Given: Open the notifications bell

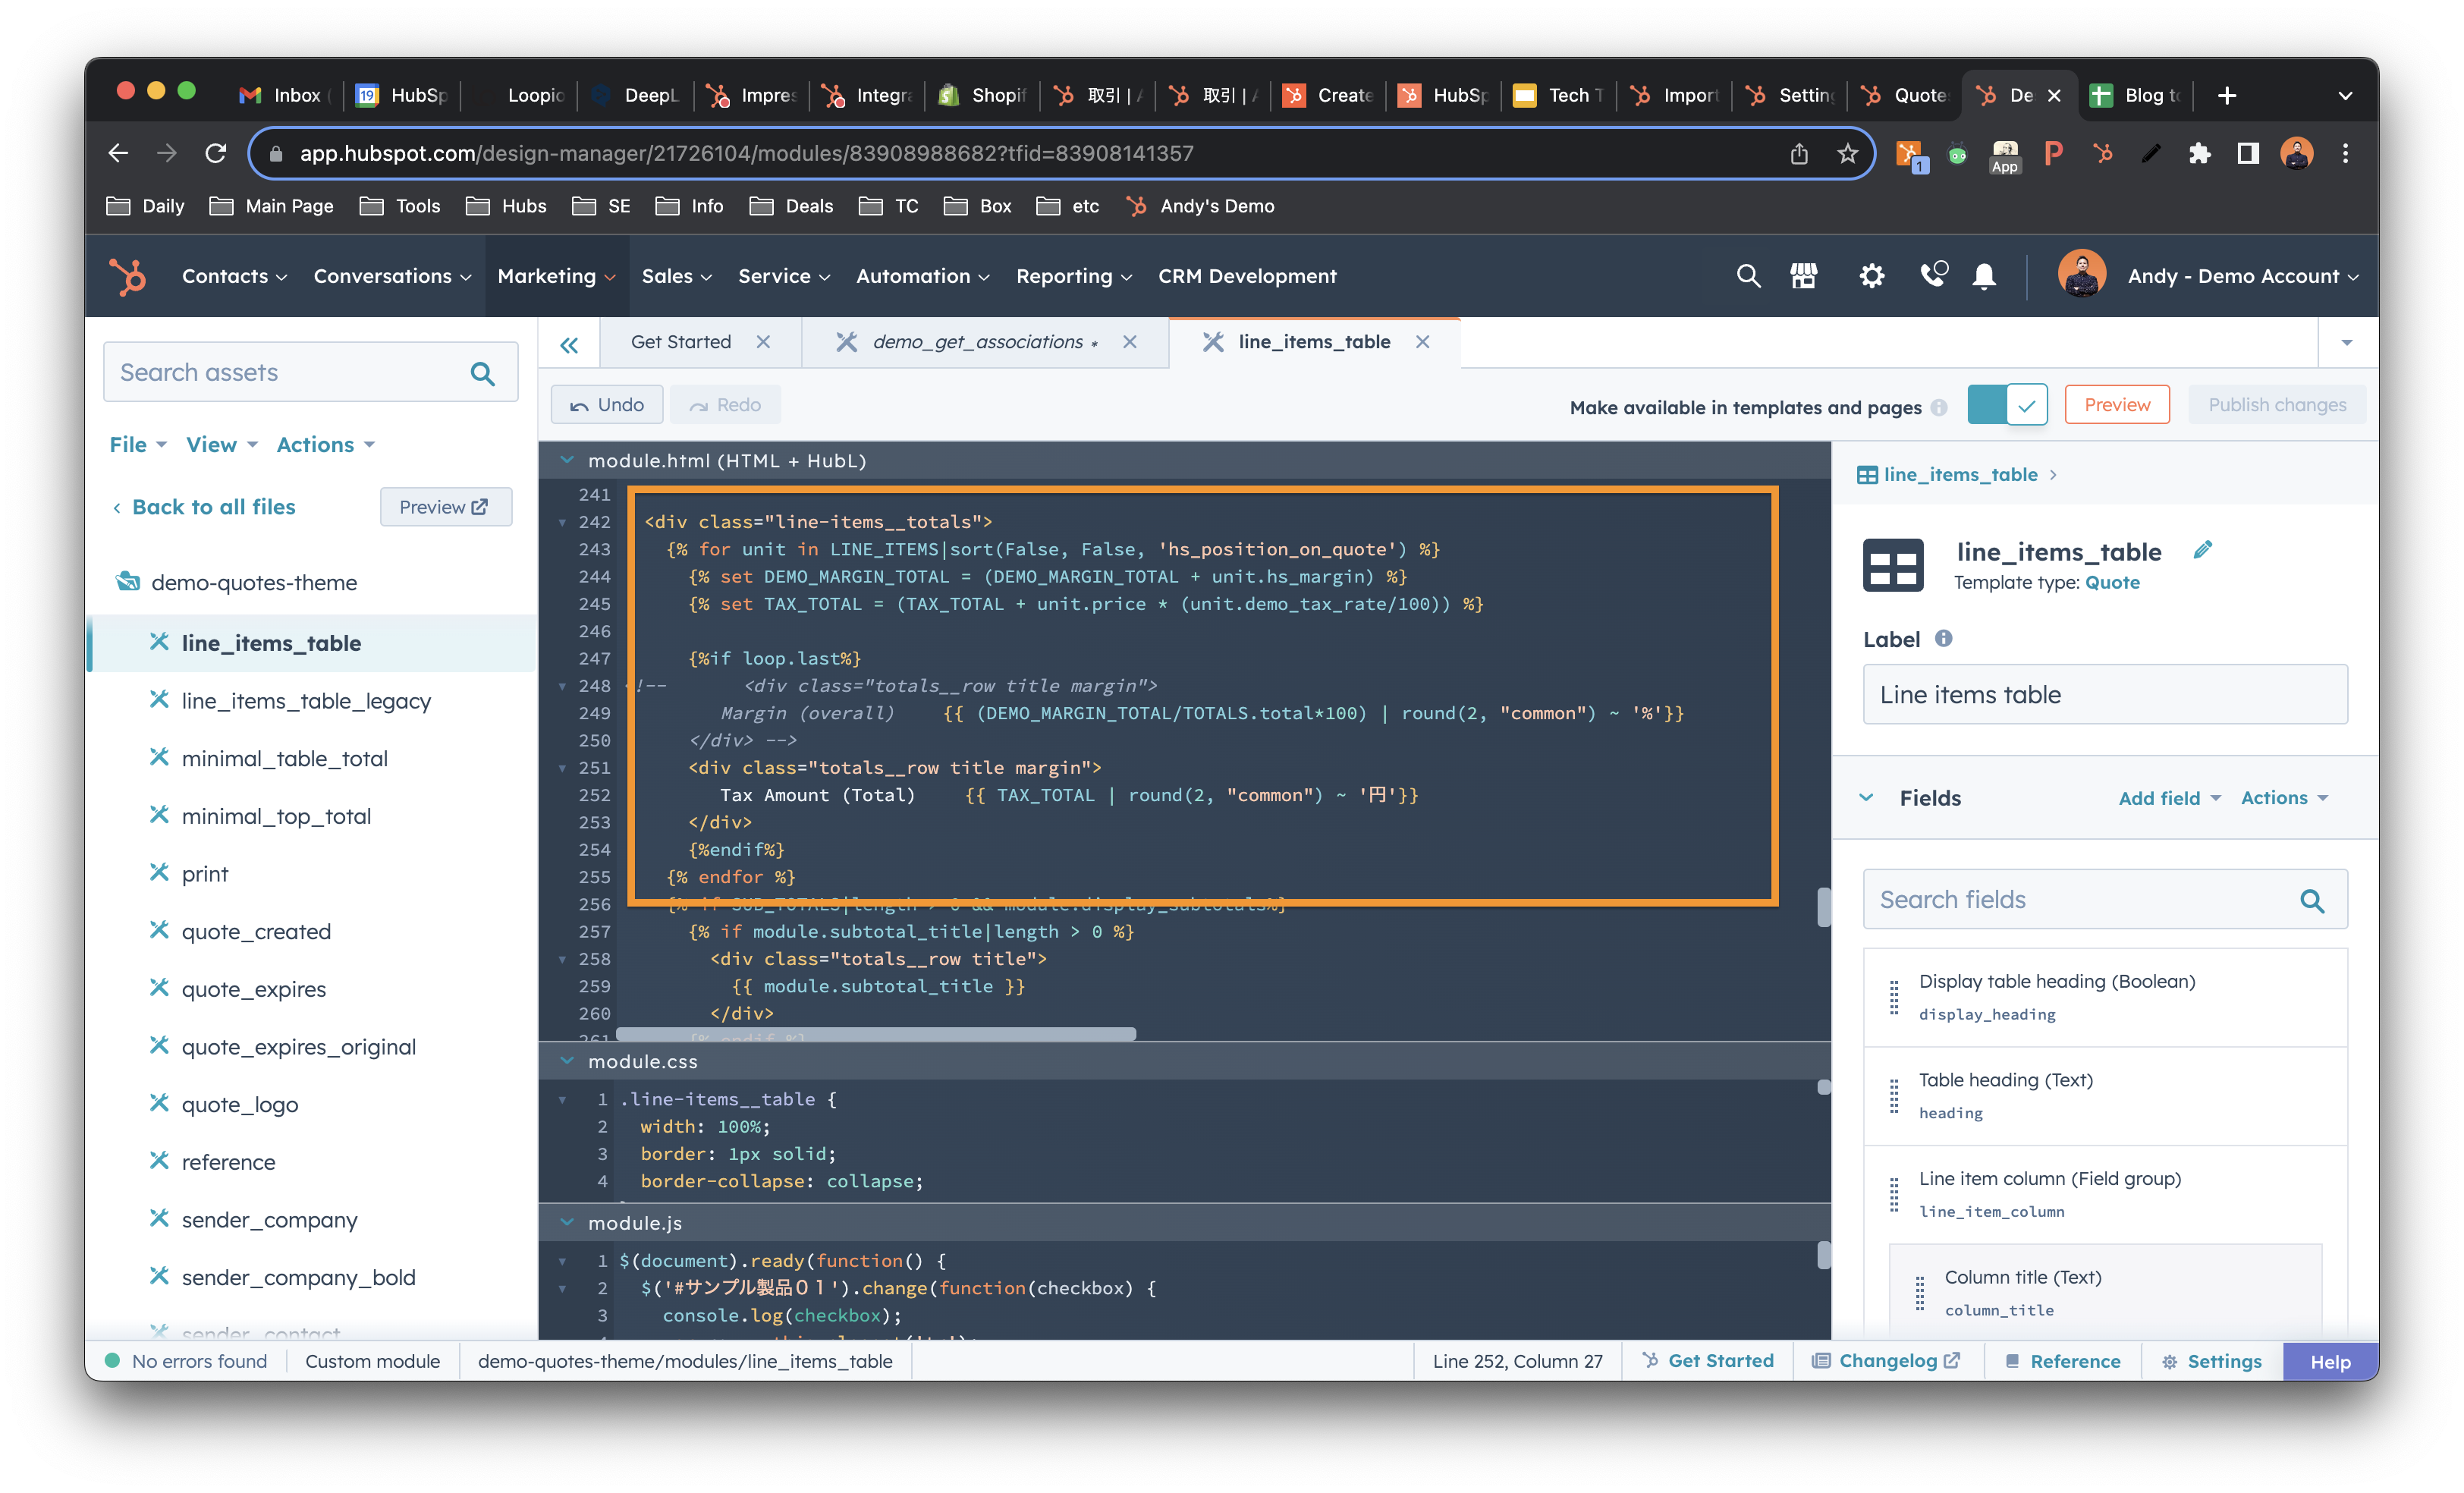Looking at the screenshot, I should coord(1984,276).
